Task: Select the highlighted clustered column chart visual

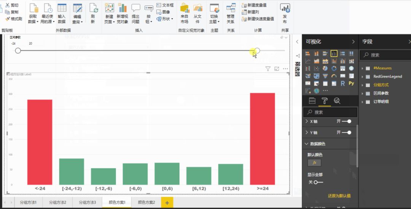Action: pos(334,54)
